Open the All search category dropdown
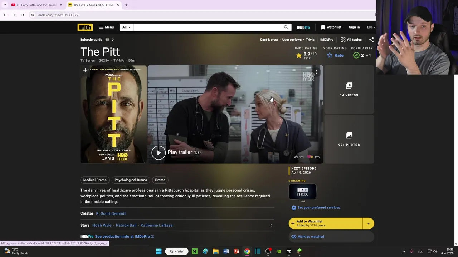The height and width of the screenshot is (257, 458). 126,27
